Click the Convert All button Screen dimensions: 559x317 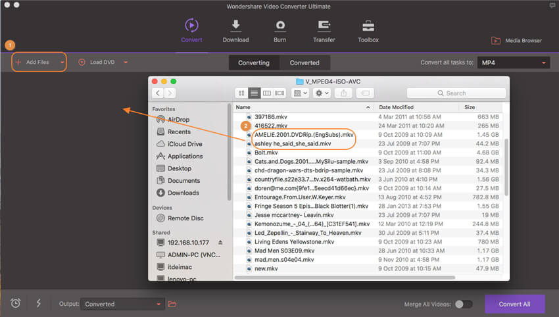point(514,304)
